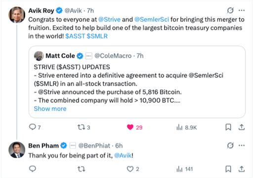Reply to Avik Roy's tweet

pyautogui.click(x=33, y=127)
